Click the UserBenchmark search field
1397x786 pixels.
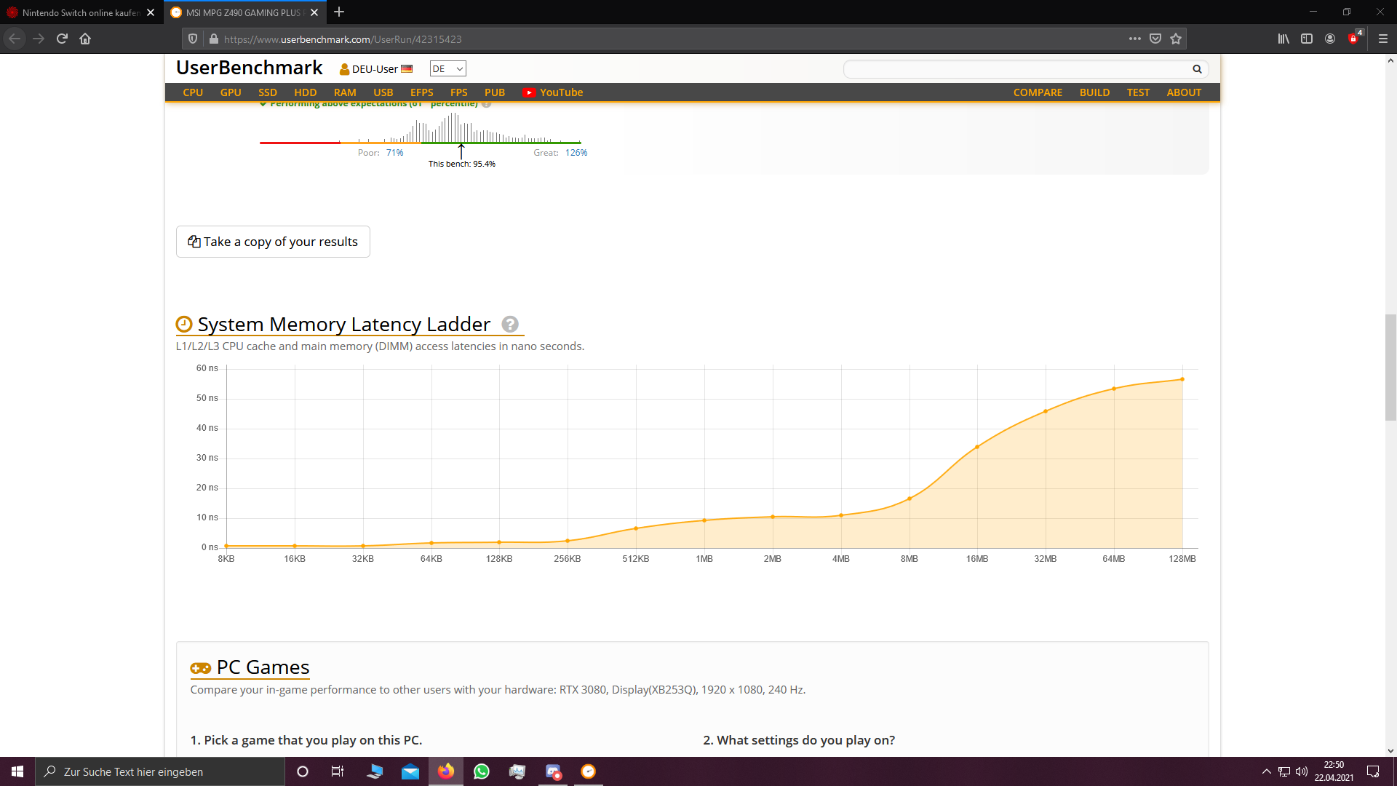[1017, 69]
